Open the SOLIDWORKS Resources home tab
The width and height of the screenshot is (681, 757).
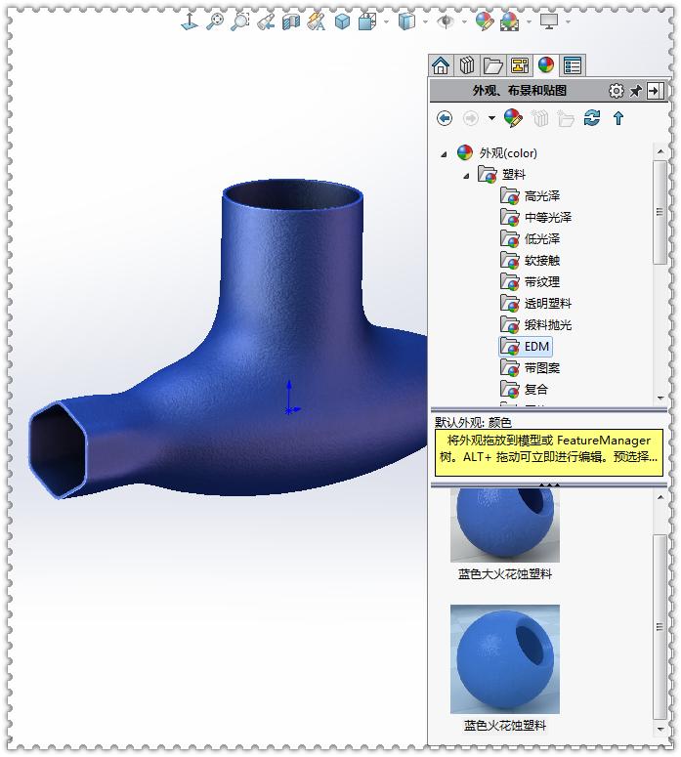coord(441,65)
